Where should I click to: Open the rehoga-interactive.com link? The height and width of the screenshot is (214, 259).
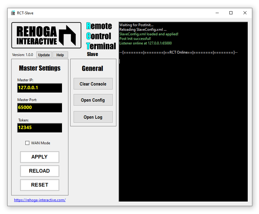point(40,200)
